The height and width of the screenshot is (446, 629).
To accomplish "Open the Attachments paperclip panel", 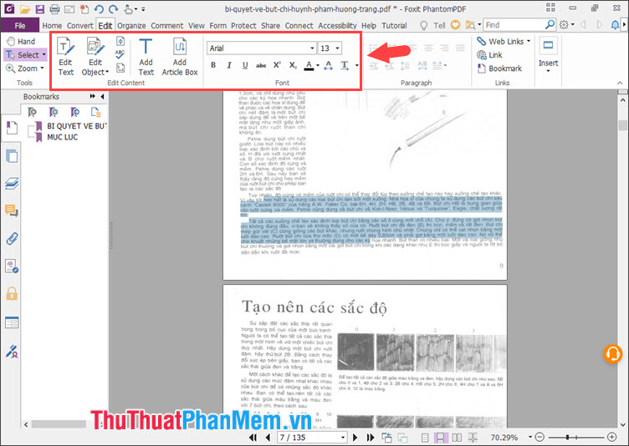I will coord(12,238).
